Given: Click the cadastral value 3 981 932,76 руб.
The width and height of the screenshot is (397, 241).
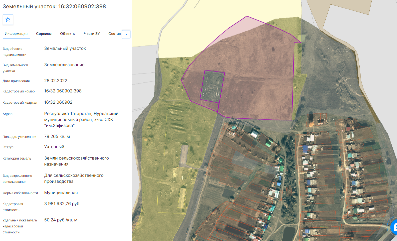Looking at the screenshot, I should point(62,204).
